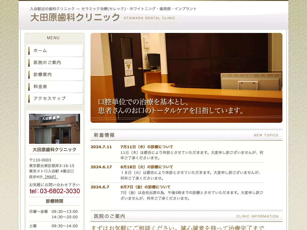Click the 医院のご案内 section heading in the main content
The image size is (307, 230).
(x=109, y=216)
